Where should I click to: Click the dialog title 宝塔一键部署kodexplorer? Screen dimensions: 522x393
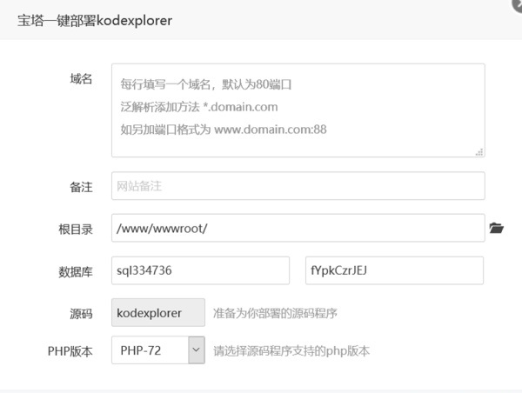pyautogui.click(x=95, y=21)
